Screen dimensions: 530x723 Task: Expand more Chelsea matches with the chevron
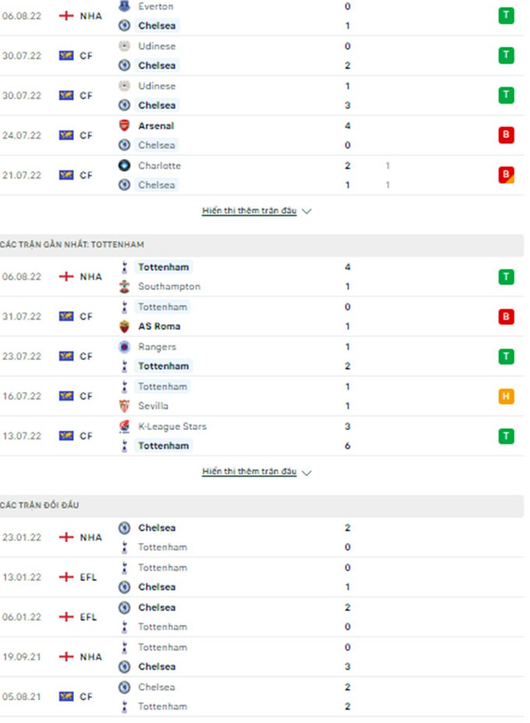(306, 211)
